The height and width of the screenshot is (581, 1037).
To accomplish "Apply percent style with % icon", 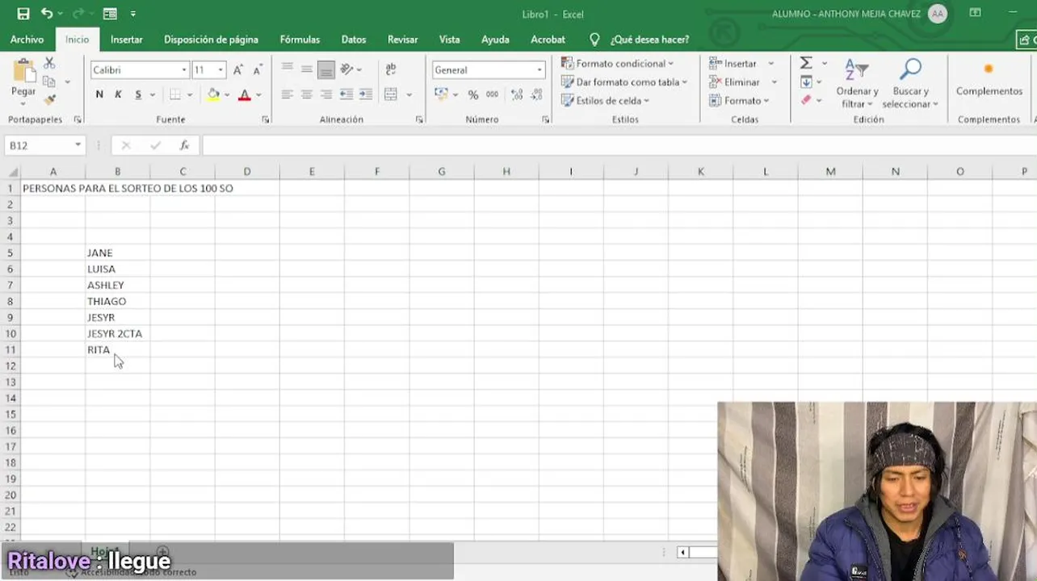I will point(472,94).
